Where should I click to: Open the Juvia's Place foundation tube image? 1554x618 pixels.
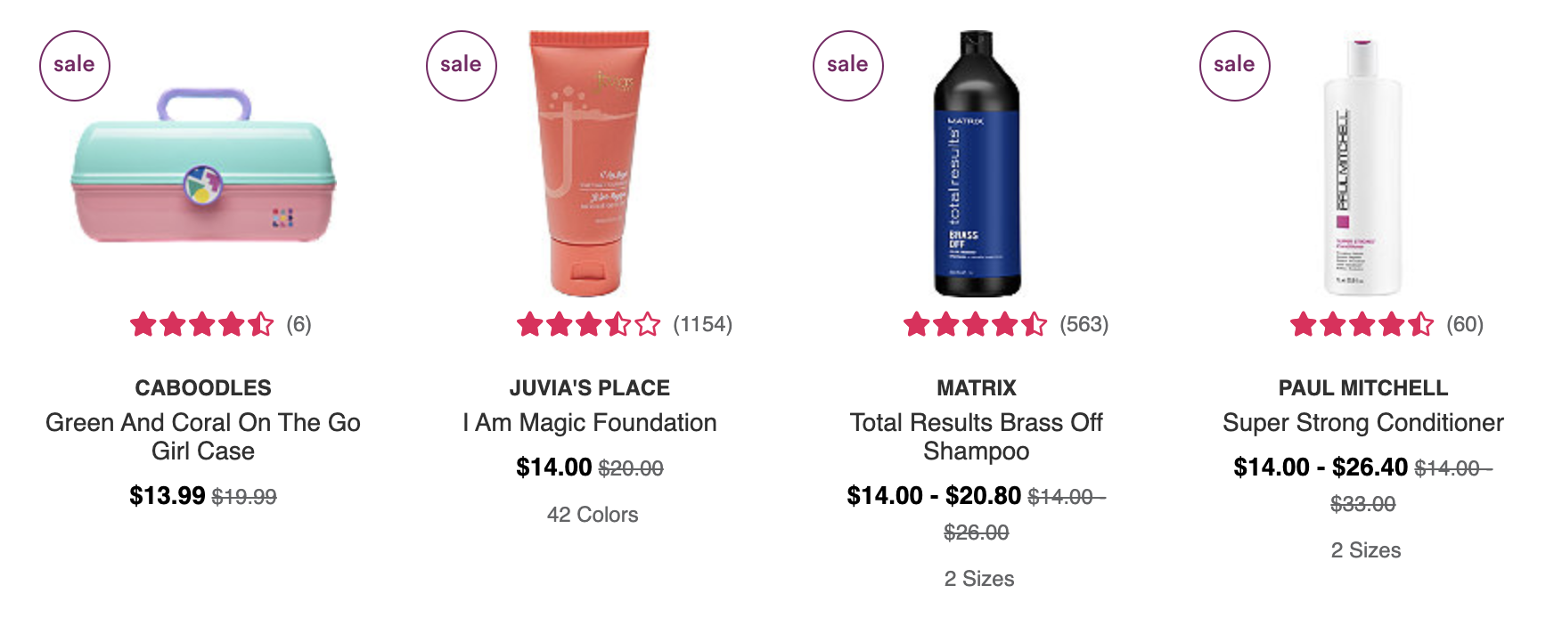click(590, 164)
